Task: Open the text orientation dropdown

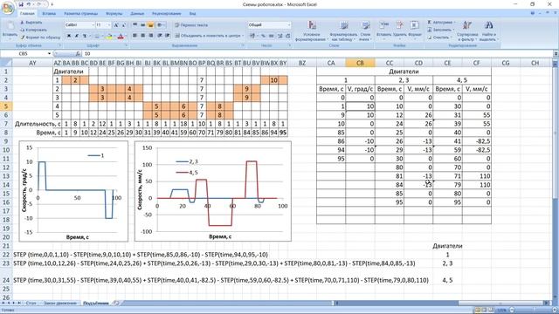Action: (161, 25)
